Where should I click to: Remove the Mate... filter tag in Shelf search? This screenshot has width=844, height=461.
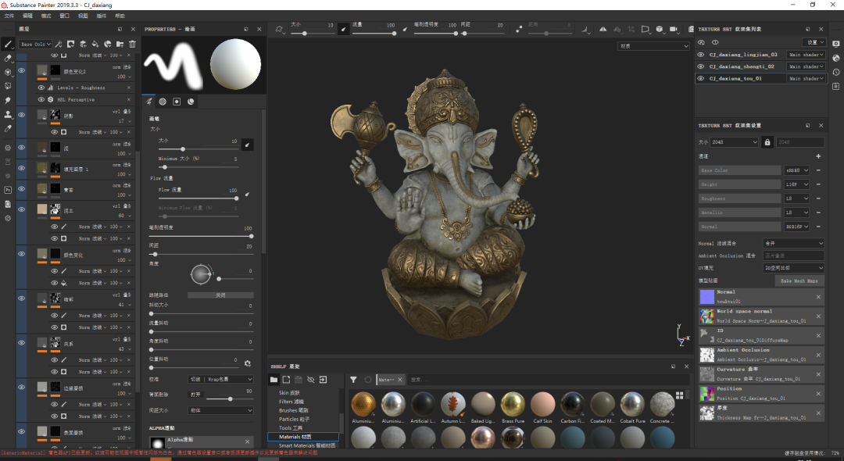400,380
